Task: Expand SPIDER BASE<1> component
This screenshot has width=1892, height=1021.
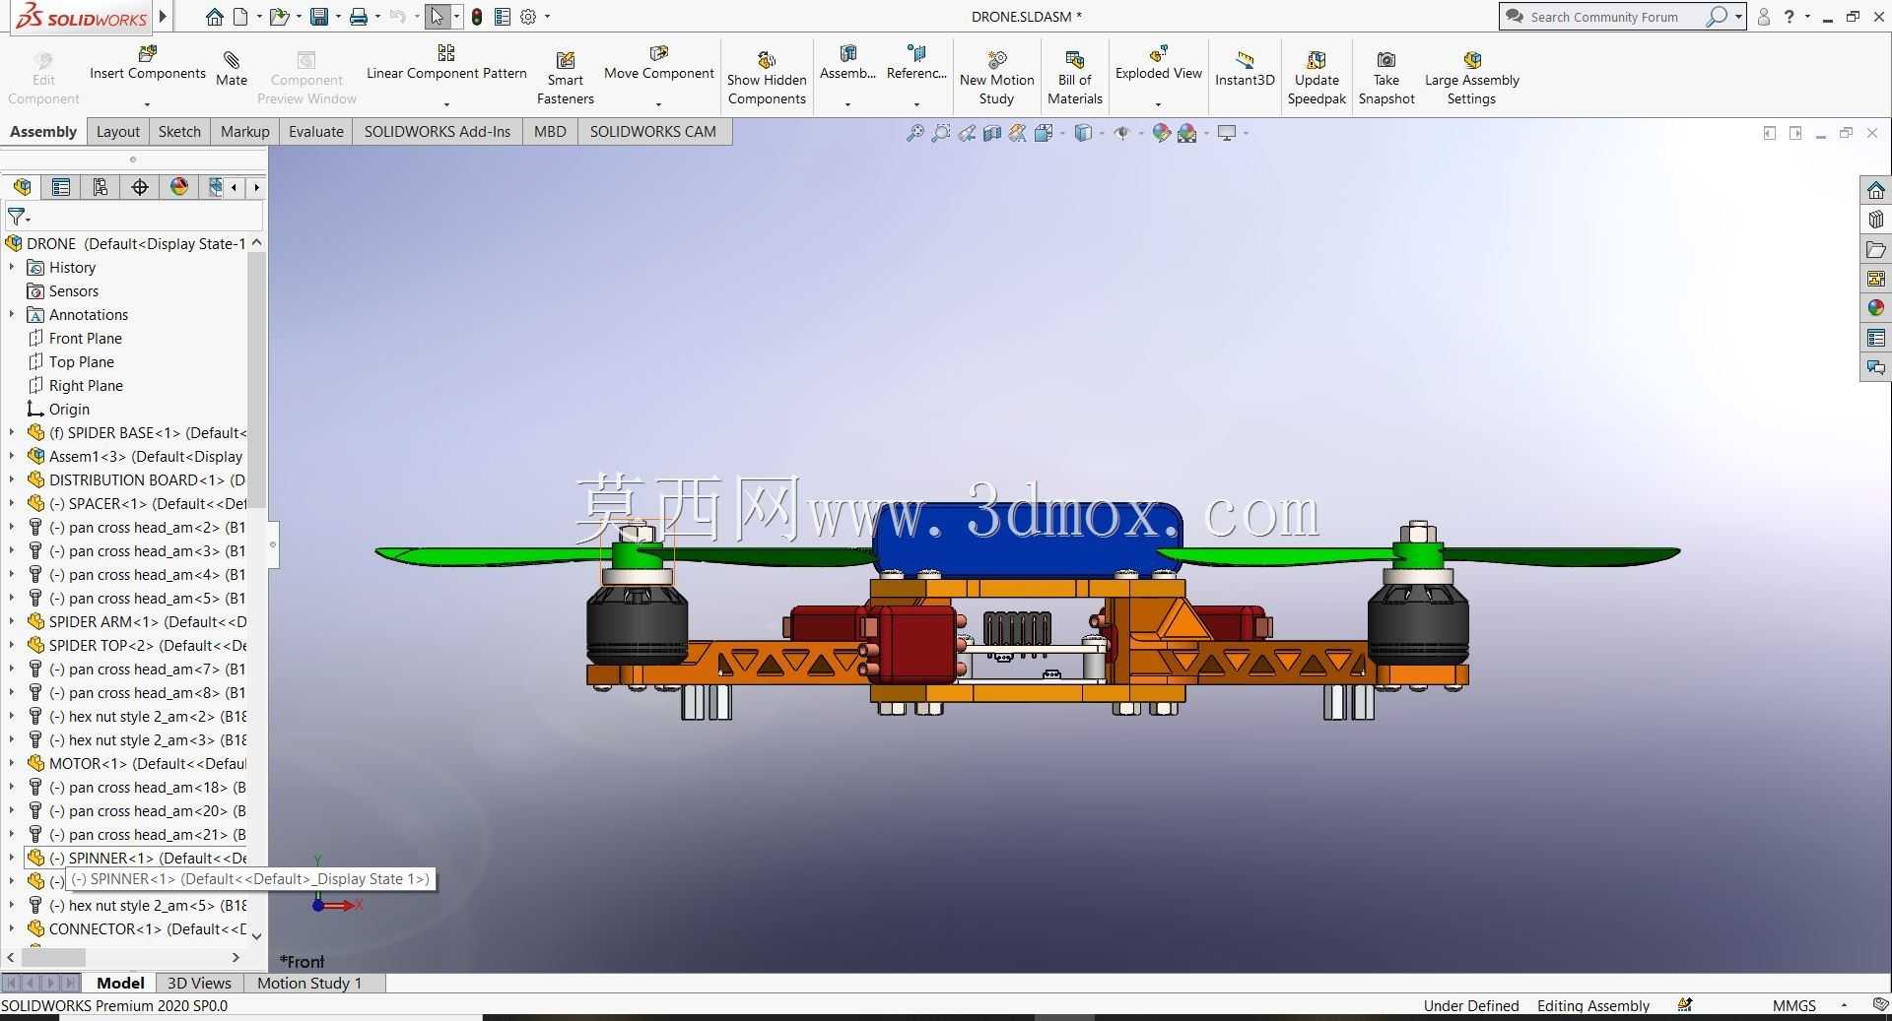Action: point(12,432)
